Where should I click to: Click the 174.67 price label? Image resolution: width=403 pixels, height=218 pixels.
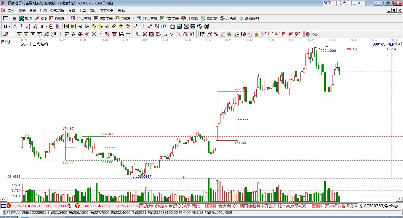(x=68, y=129)
